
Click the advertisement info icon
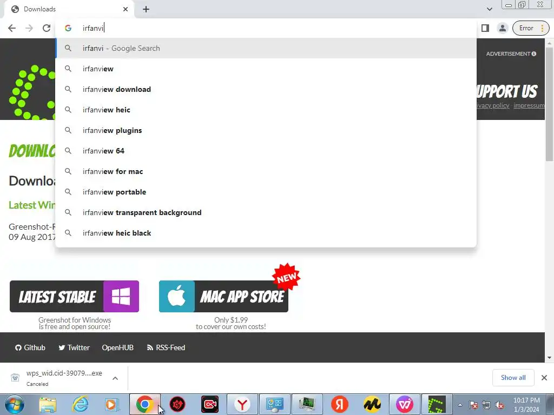[x=534, y=53]
